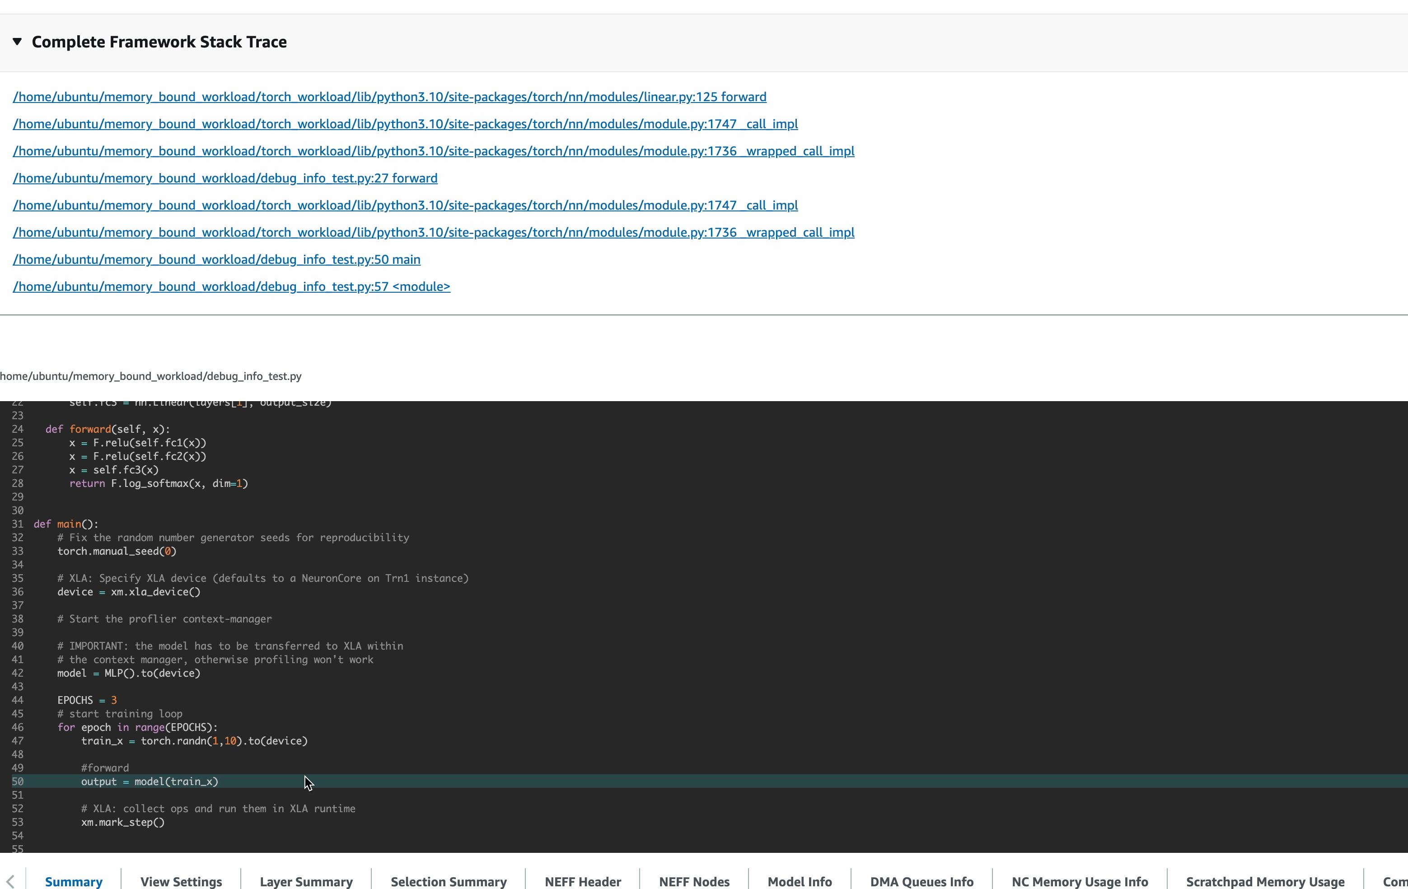
Task: Open the debug_info_test.py:27 forward link
Action: tap(225, 178)
